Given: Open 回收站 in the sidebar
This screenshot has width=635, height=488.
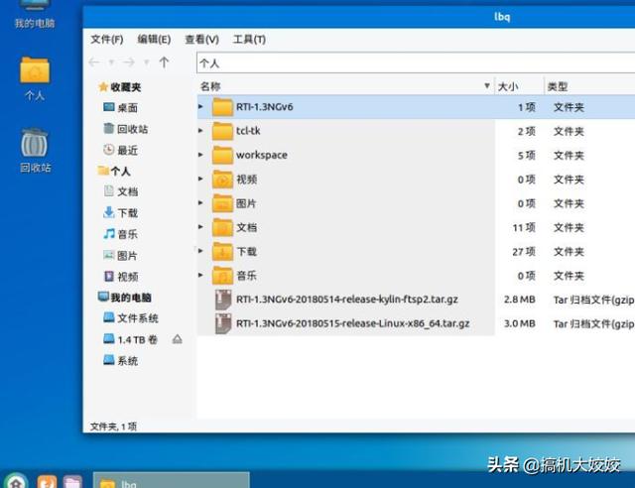Looking at the screenshot, I should pyautogui.click(x=126, y=129).
